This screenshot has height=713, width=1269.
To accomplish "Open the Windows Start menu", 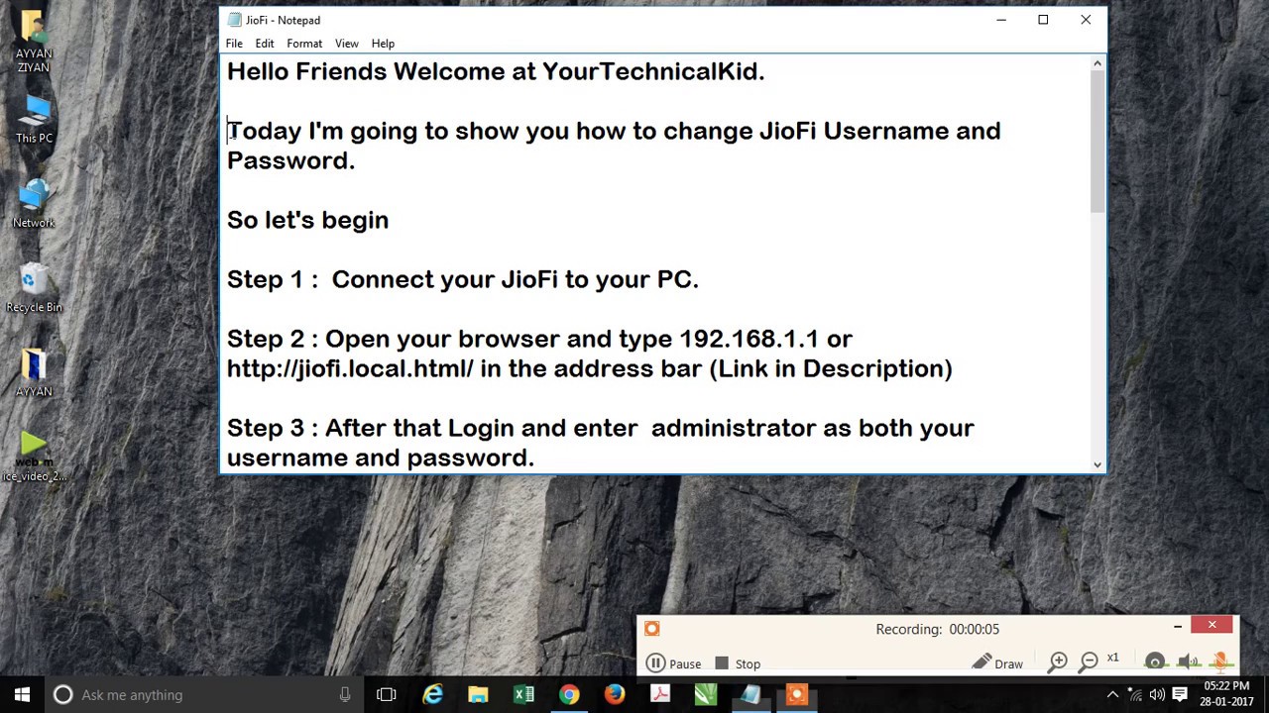I will point(22,694).
